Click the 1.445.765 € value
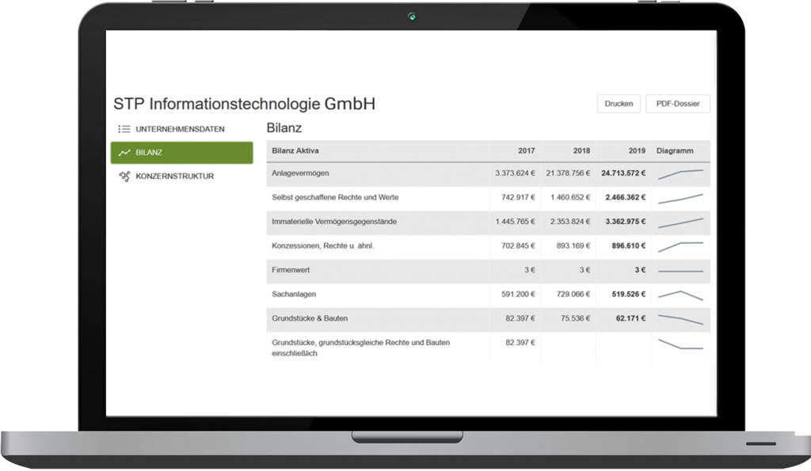The image size is (811, 471). coord(515,222)
